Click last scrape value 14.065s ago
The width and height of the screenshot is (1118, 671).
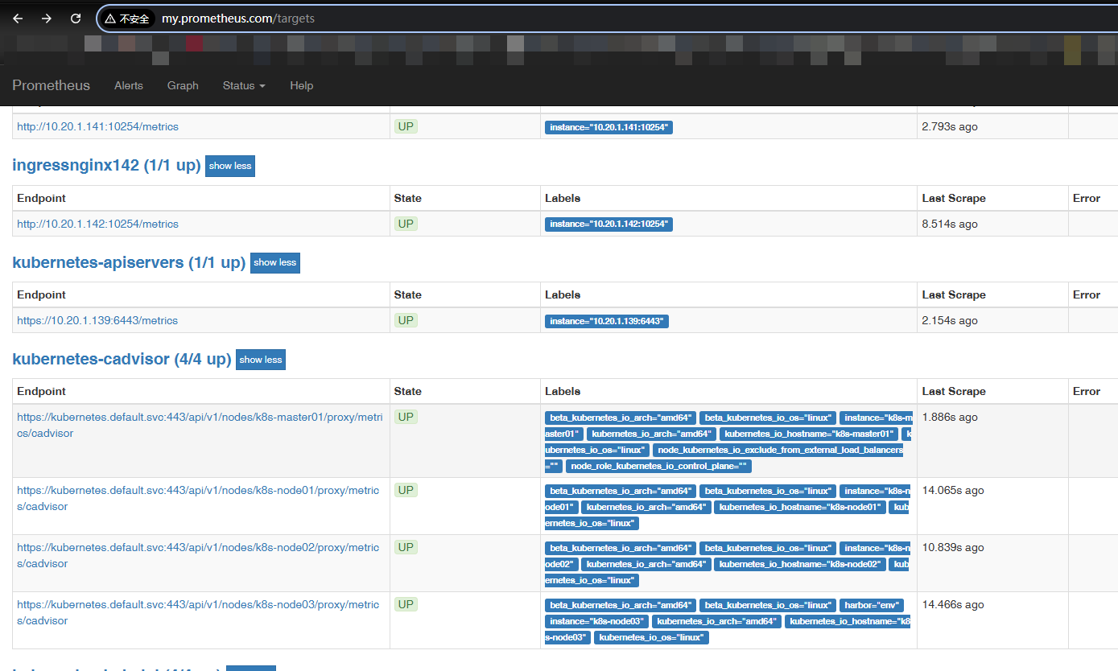coord(953,490)
